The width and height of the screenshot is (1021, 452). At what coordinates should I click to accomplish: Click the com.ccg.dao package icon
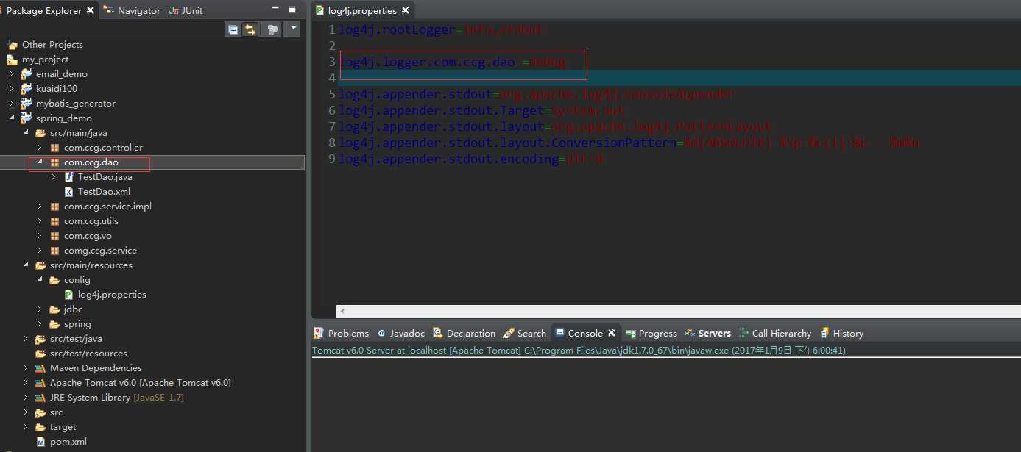click(x=54, y=162)
